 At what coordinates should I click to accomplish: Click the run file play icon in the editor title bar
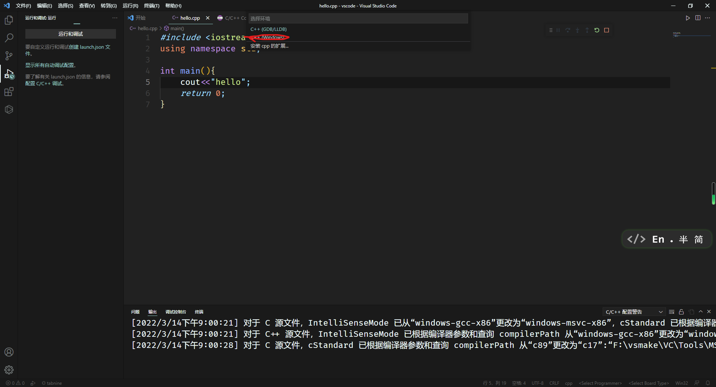point(688,18)
